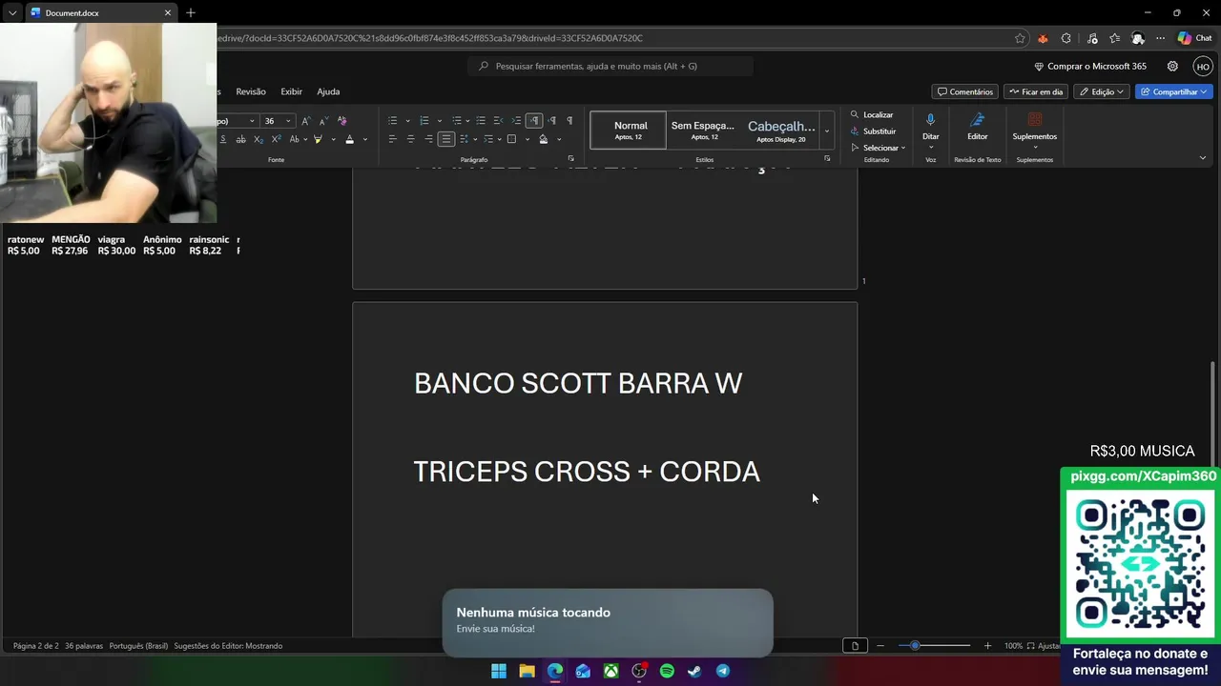Apply the red font color
Screen dimensions: 1221x686
[x=349, y=139]
